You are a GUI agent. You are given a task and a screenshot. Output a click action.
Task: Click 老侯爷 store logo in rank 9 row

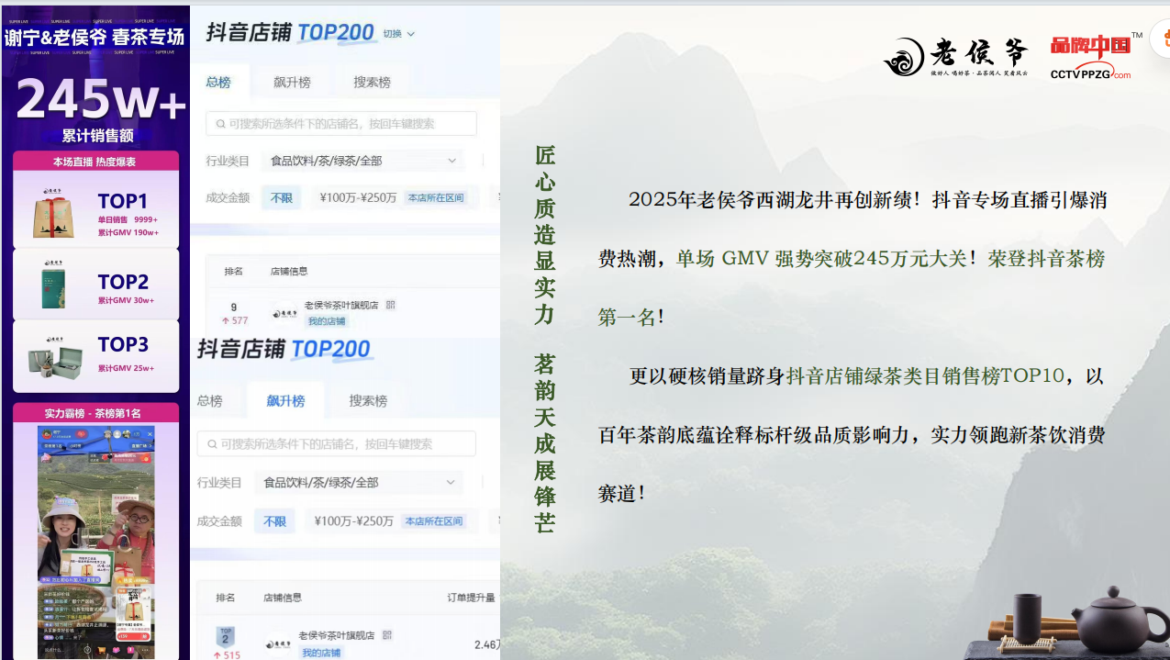(285, 314)
